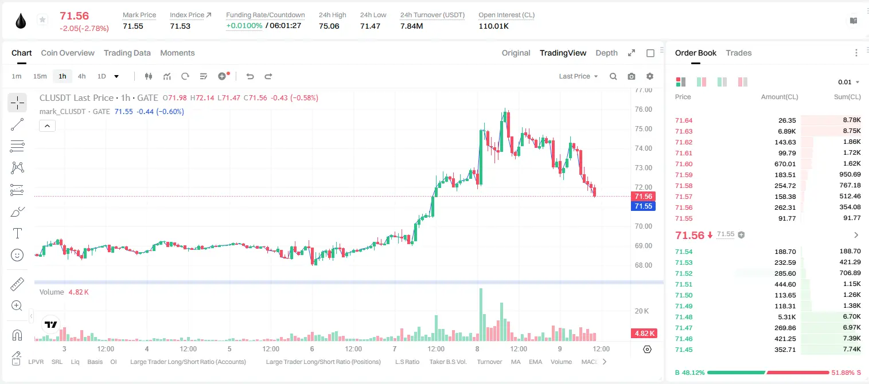This screenshot has height=384, width=869.
Task: Select the trend line drawing tool
Action: 17,124
